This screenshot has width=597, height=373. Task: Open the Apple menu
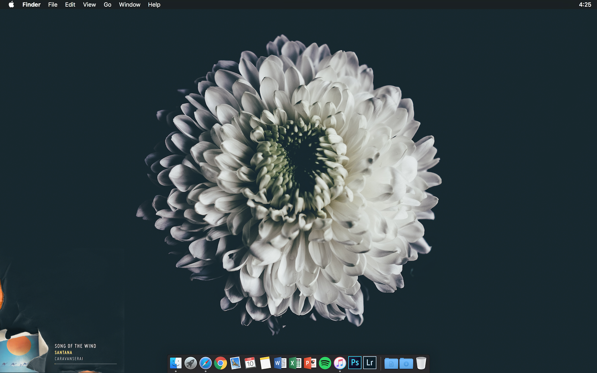11,4
